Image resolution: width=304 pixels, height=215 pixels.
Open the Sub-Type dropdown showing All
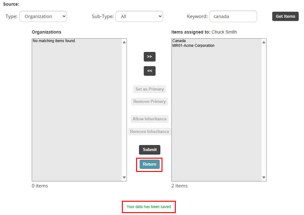coord(139,16)
